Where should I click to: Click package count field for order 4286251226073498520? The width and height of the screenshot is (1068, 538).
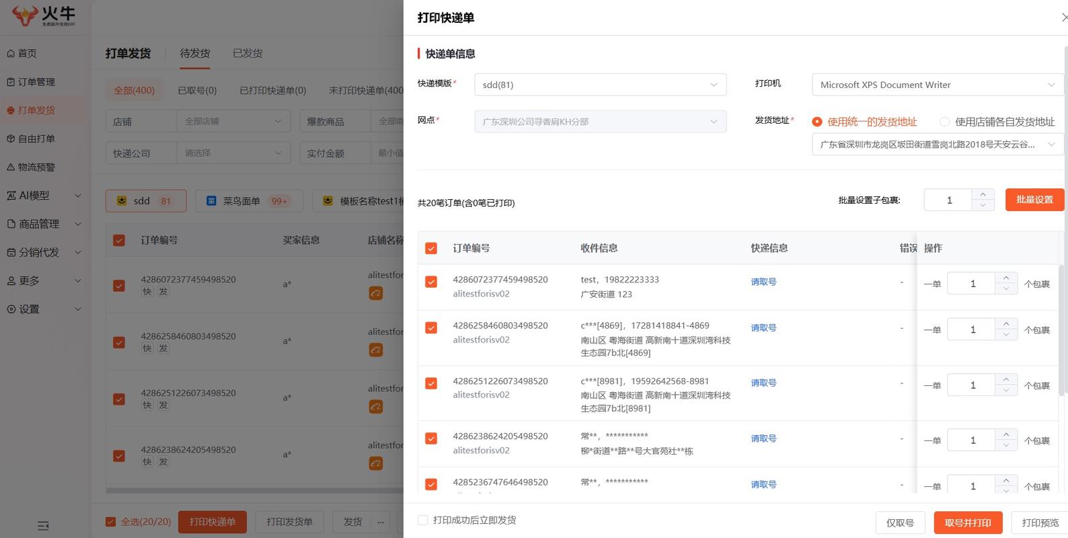pyautogui.click(x=972, y=385)
